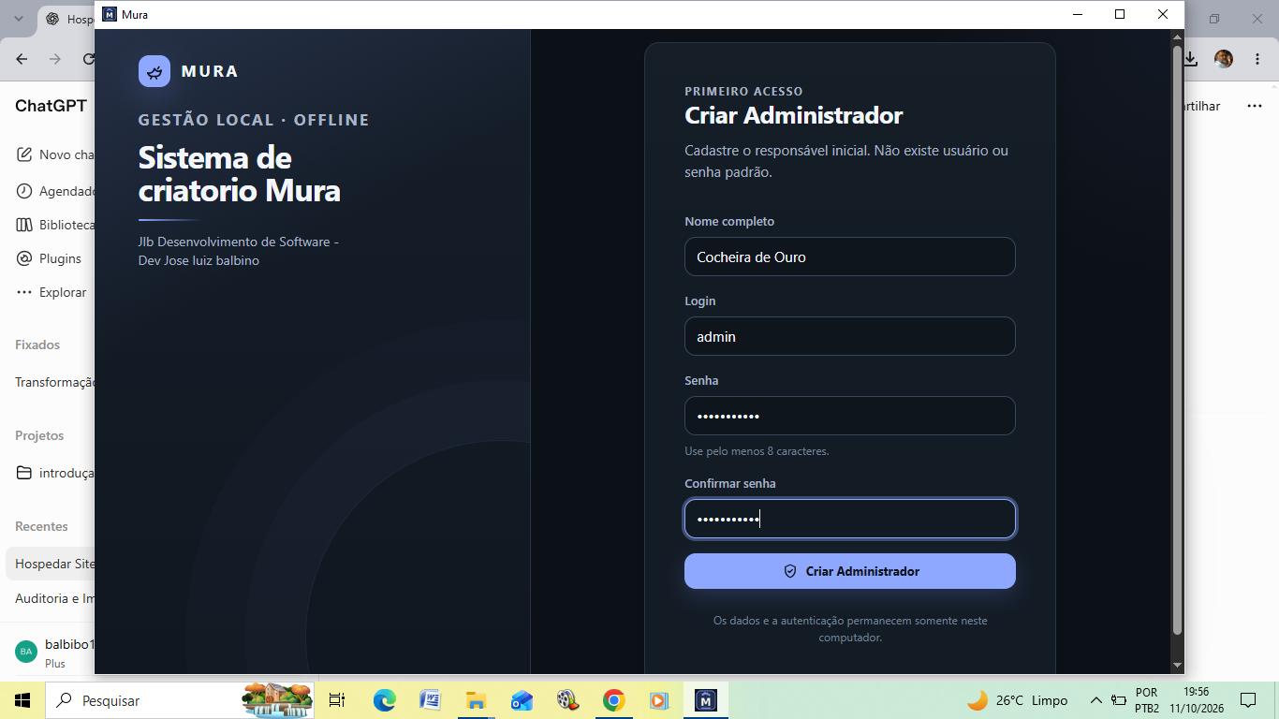The height and width of the screenshot is (719, 1279).
Task: Open the browser tab list chevron
Action: tap(18, 19)
